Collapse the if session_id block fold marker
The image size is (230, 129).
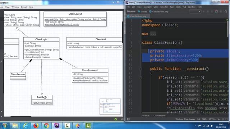pyautogui.click(x=141, y=77)
